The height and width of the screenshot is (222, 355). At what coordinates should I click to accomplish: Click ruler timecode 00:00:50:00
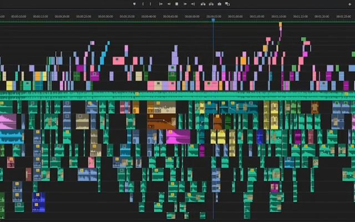(192, 17)
